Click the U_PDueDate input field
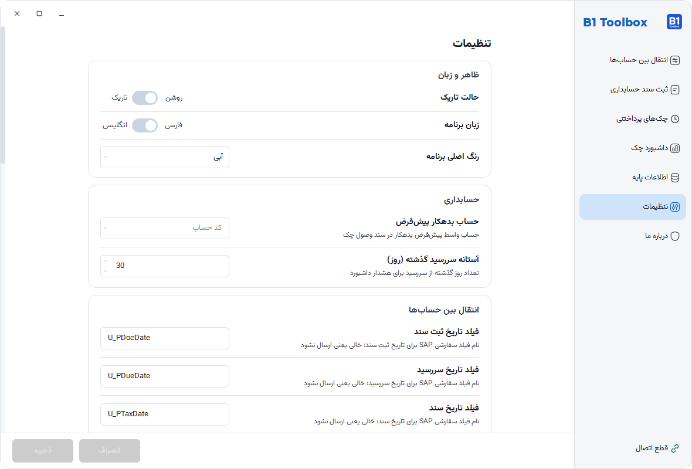Image resolution: width=692 pixels, height=469 pixels. pos(165,376)
